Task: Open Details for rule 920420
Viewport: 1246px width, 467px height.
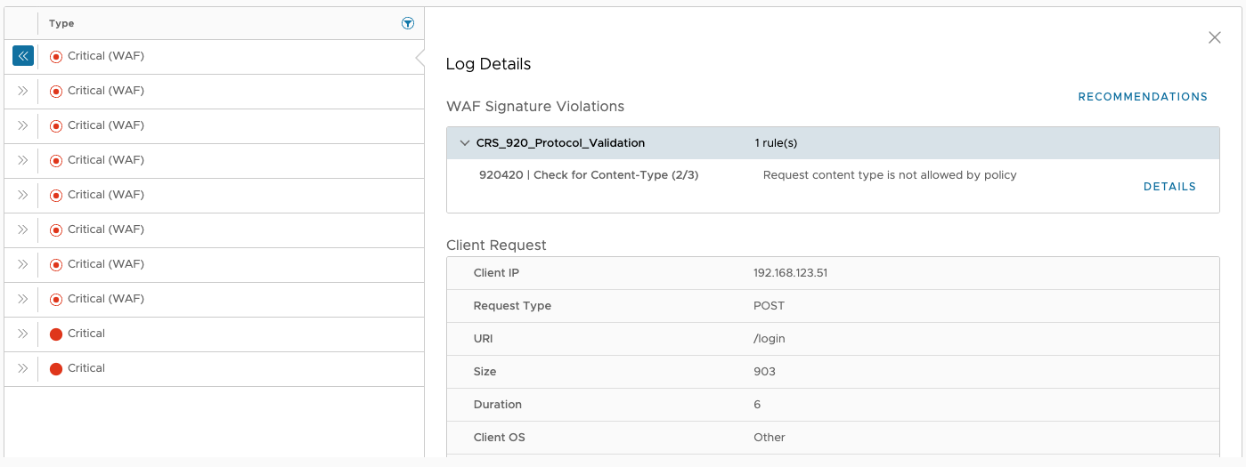Action: (x=1169, y=187)
